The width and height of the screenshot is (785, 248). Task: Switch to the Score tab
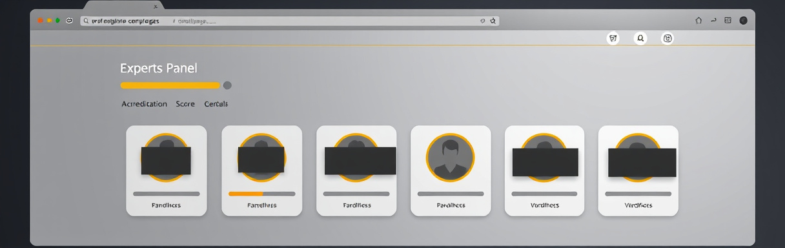pos(185,104)
